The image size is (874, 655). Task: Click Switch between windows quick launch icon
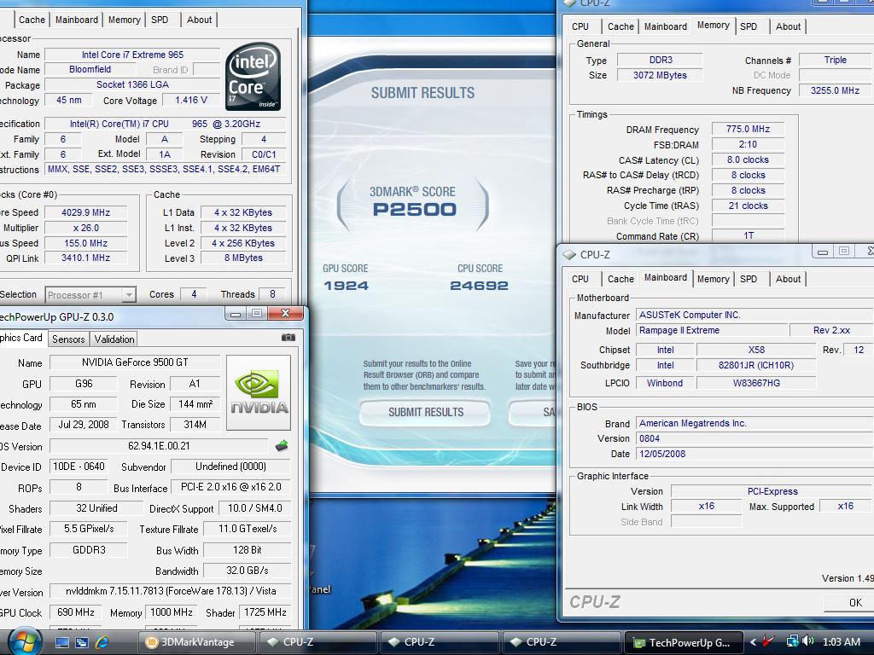[81, 642]
